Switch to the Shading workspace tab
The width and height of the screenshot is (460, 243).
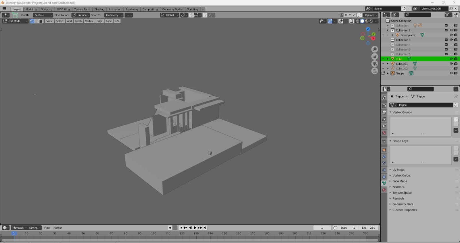[x=99, y=9]
